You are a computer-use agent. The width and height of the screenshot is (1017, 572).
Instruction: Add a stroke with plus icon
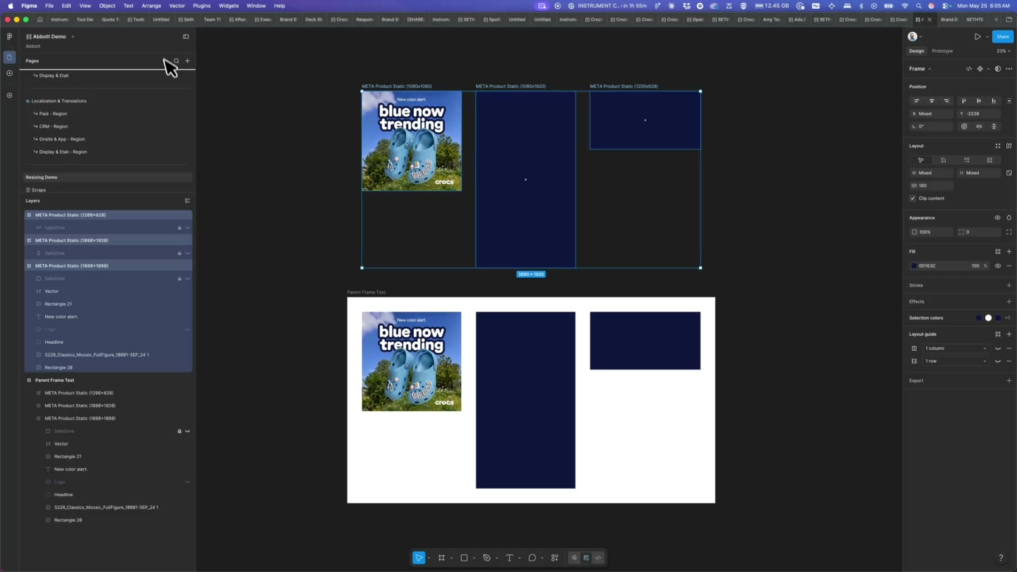[x=1009, y=285]
